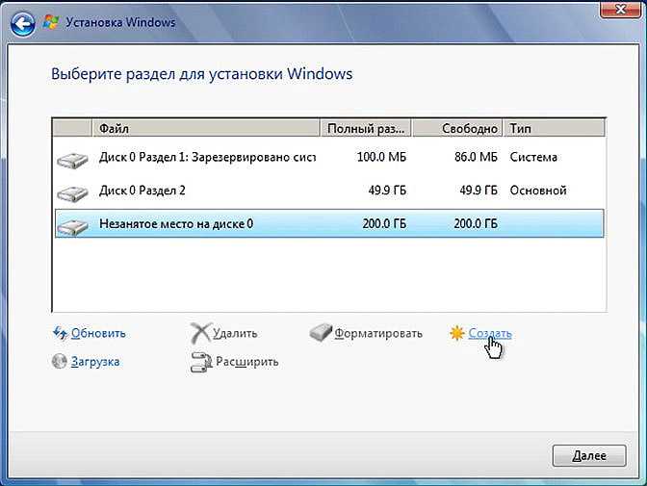Sort by the Полный раз... column header
This screenshot has height=486, width=647.
point(366,128)
